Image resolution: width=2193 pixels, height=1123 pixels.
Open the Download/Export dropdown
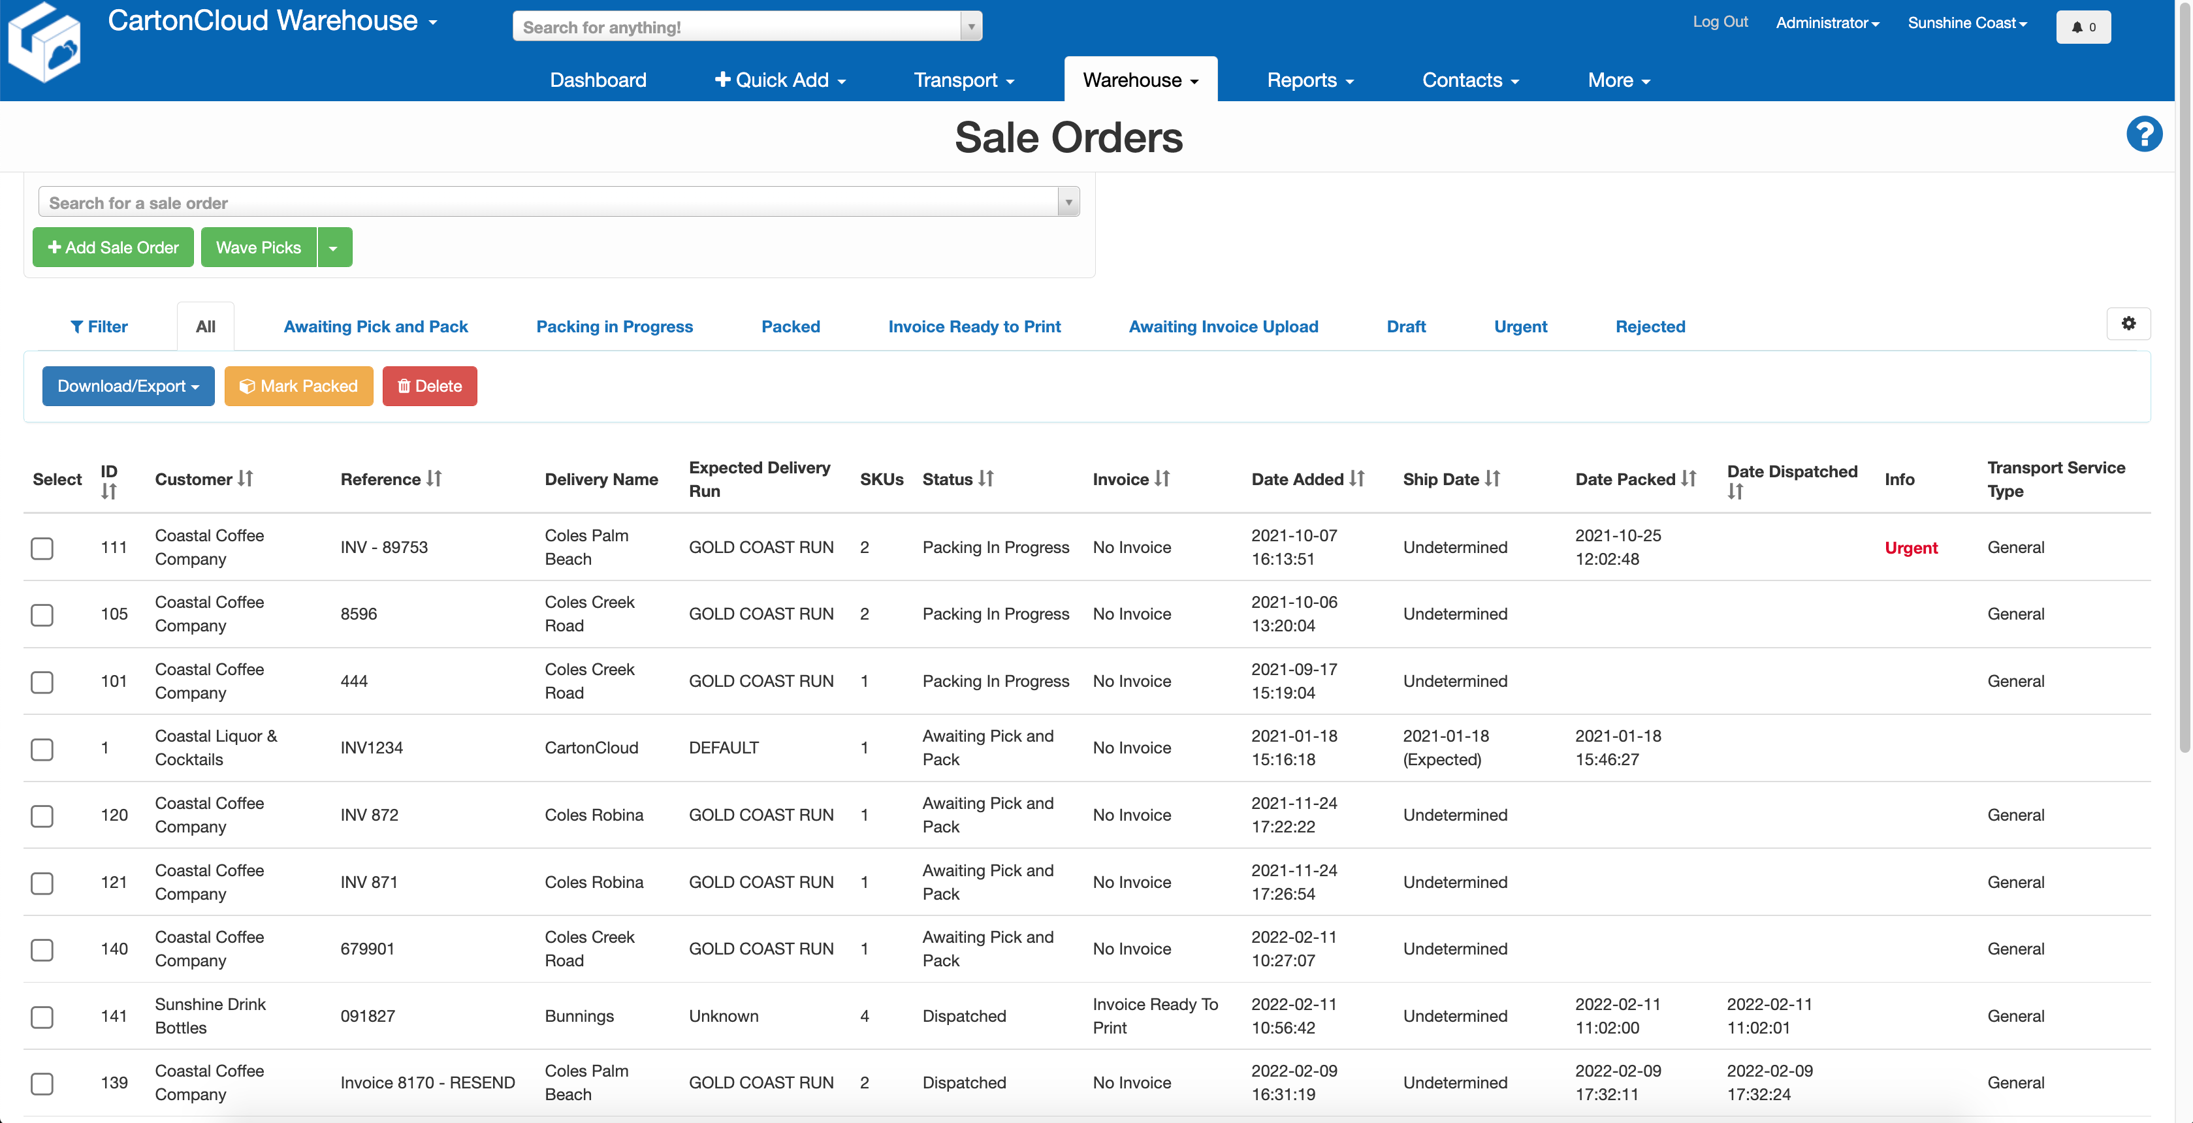(x=128, y=386)
